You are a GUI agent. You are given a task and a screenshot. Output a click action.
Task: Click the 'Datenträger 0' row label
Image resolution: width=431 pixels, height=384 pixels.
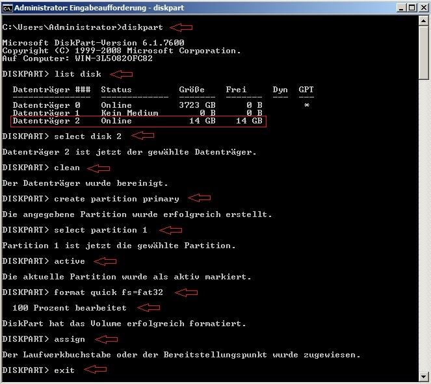(x=46, y=105)
